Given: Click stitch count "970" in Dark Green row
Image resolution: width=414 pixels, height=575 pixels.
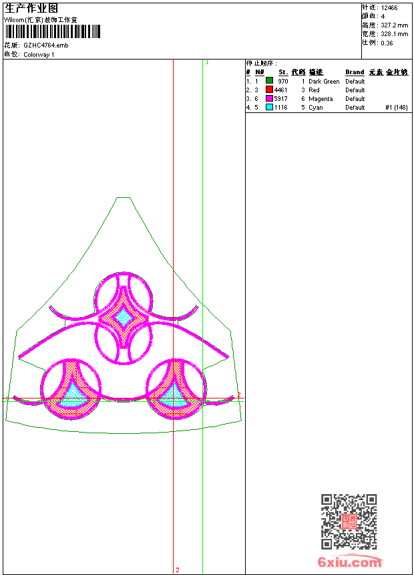Looking at the screenshot, I should (x=283, y=82).
